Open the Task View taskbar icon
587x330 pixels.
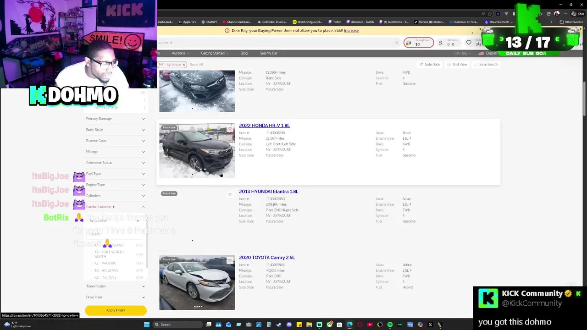tap(208, 324)
